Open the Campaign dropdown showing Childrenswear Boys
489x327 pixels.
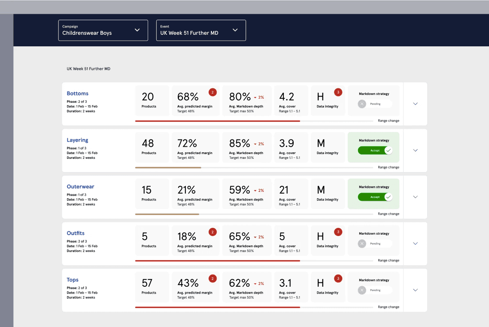[x=103, y=30]
